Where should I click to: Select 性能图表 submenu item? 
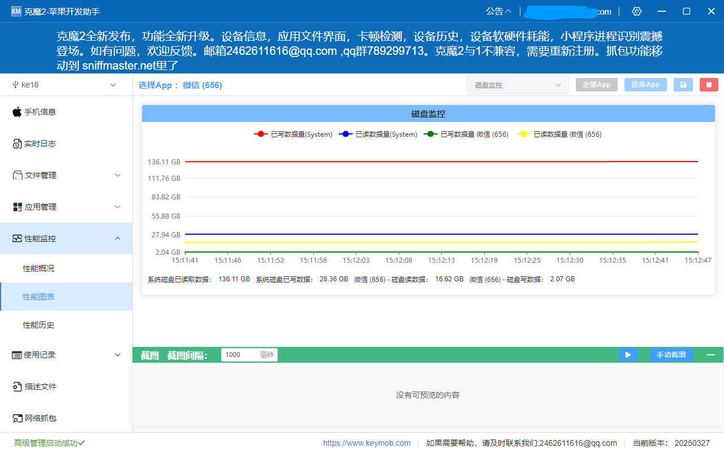66,297
